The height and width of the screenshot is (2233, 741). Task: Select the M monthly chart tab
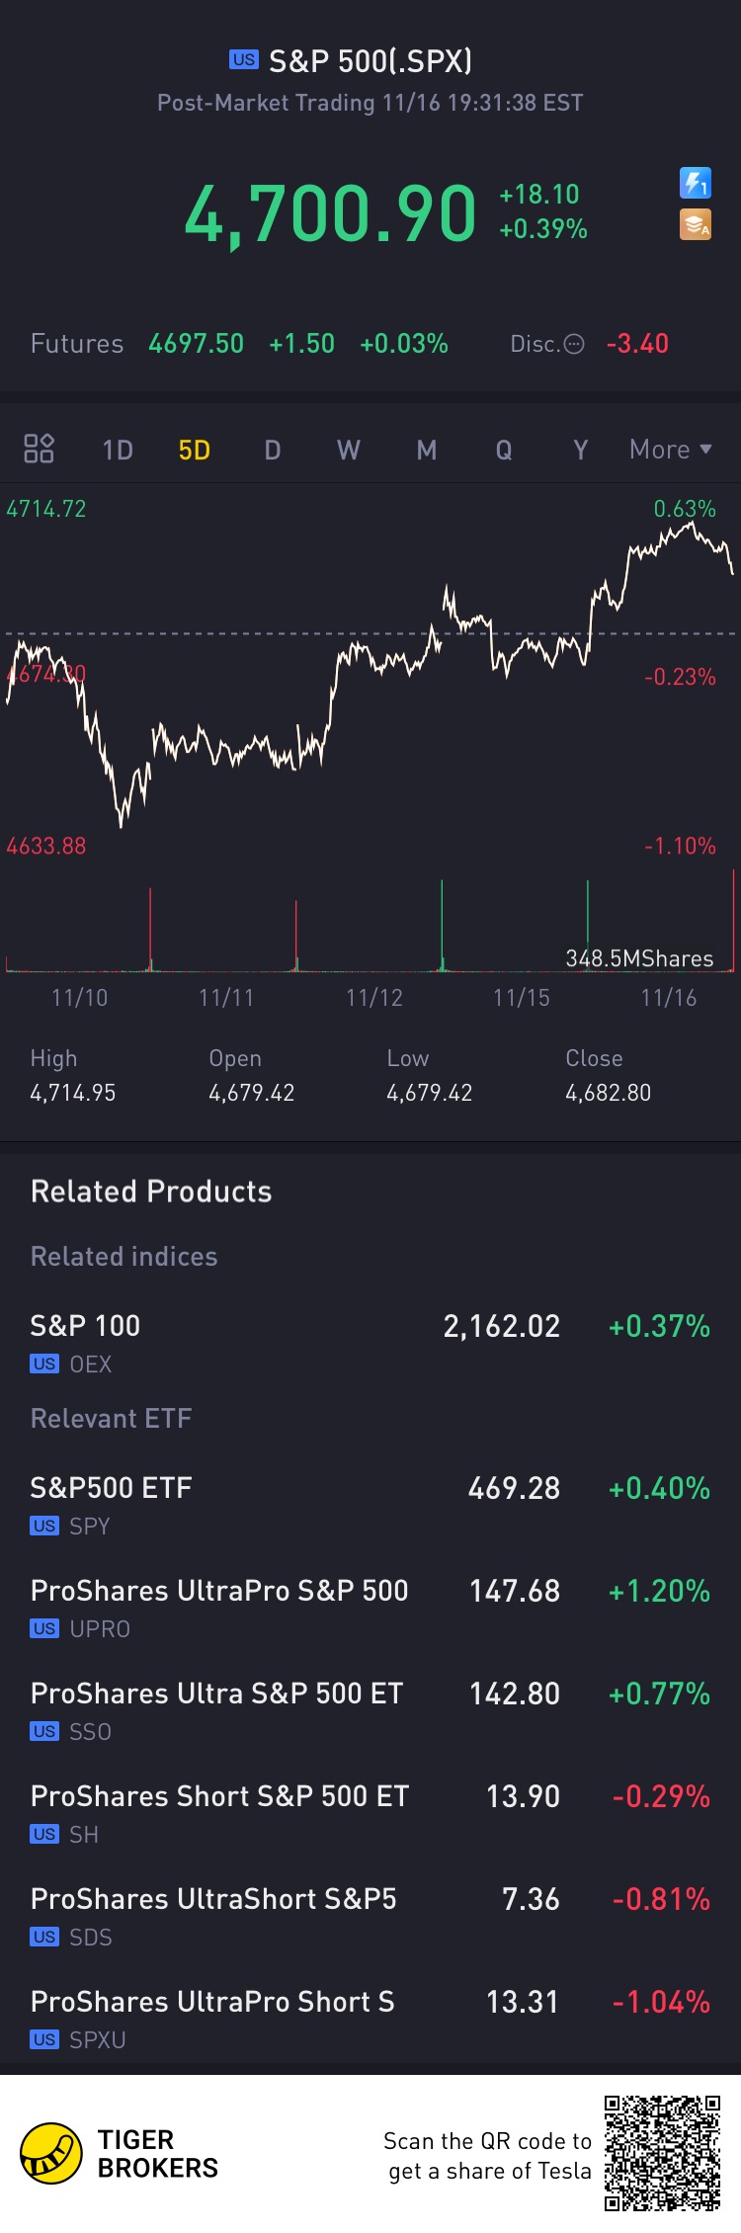click(x=426, y=451)
